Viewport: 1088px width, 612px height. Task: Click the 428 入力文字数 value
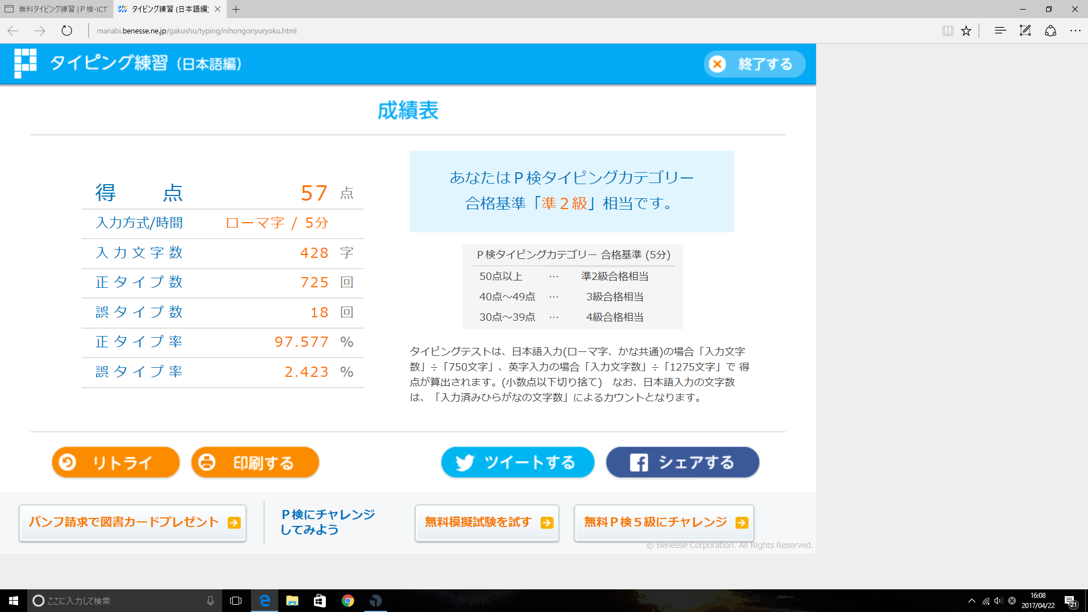click(x=314, y=253)
